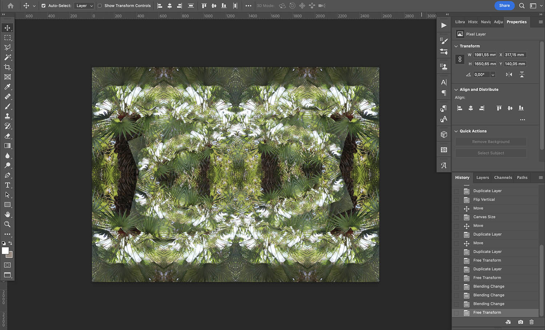Screen dimensions: 545x330
Task: Select the Crop tool
Action: 7,67
